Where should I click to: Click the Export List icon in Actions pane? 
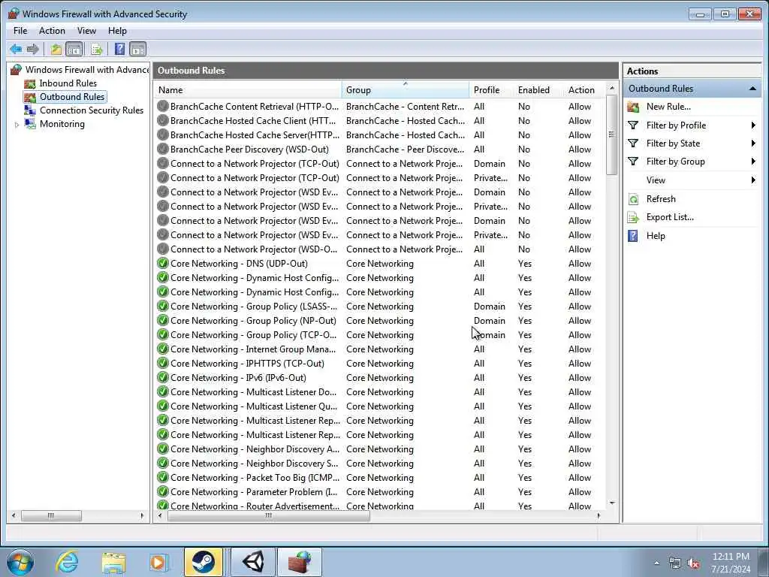tap(633, 217)
